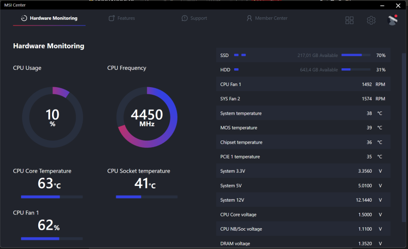The height and width of the screenshot is (249, 408).
Task: Go to the Member Center tab
Action: 267,18
